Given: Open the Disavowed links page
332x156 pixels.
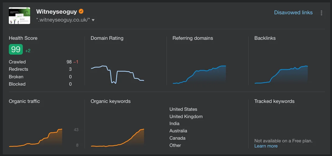Looking at the screenshot, I should (293, 12).
